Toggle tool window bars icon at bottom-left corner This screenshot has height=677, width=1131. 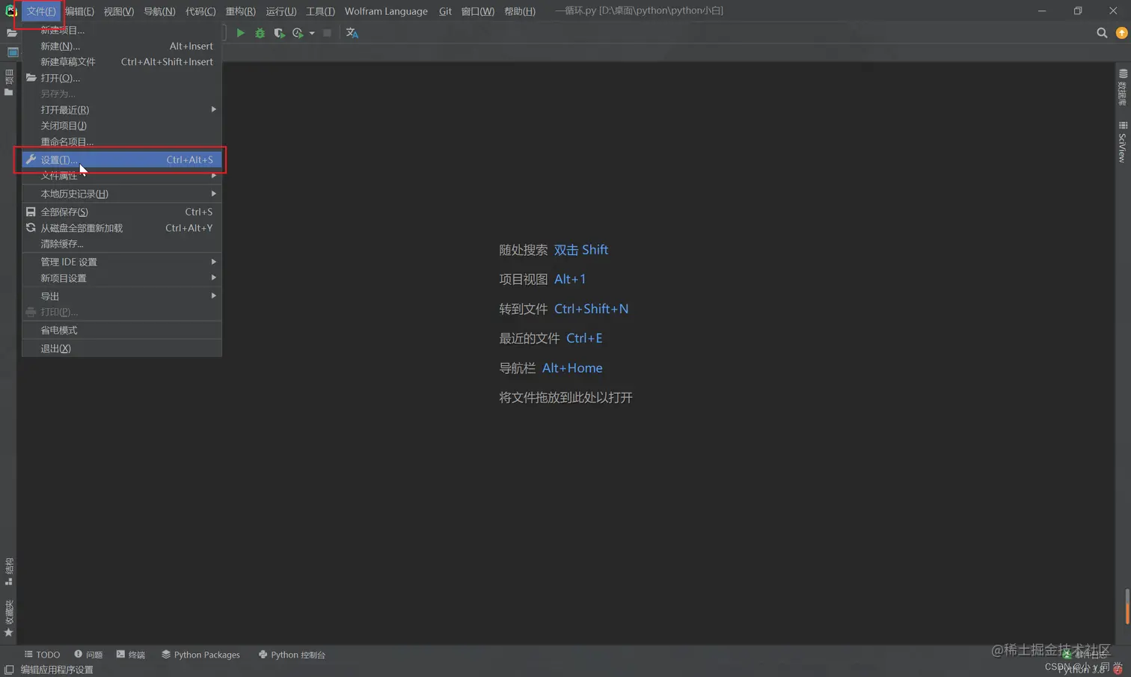(x=9, y=670)
